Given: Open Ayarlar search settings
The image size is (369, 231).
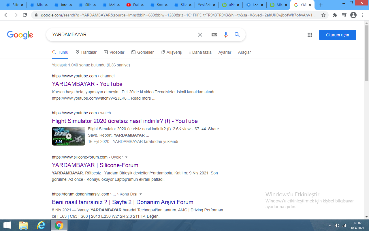Looking at the screenshot, I should (x=225, y=52).
